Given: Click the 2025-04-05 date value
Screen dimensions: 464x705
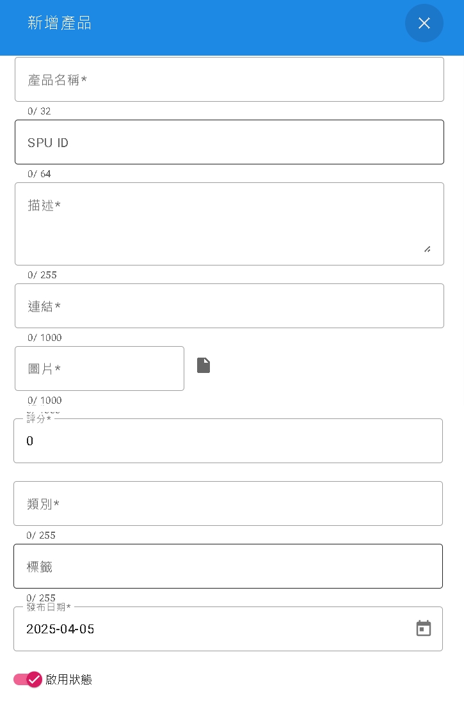Looking at the screenshot, I should (x=60, y=629).
